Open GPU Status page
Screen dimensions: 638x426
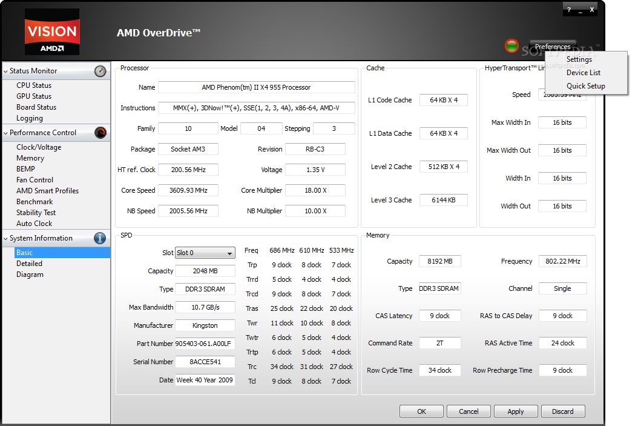point(34,96)
